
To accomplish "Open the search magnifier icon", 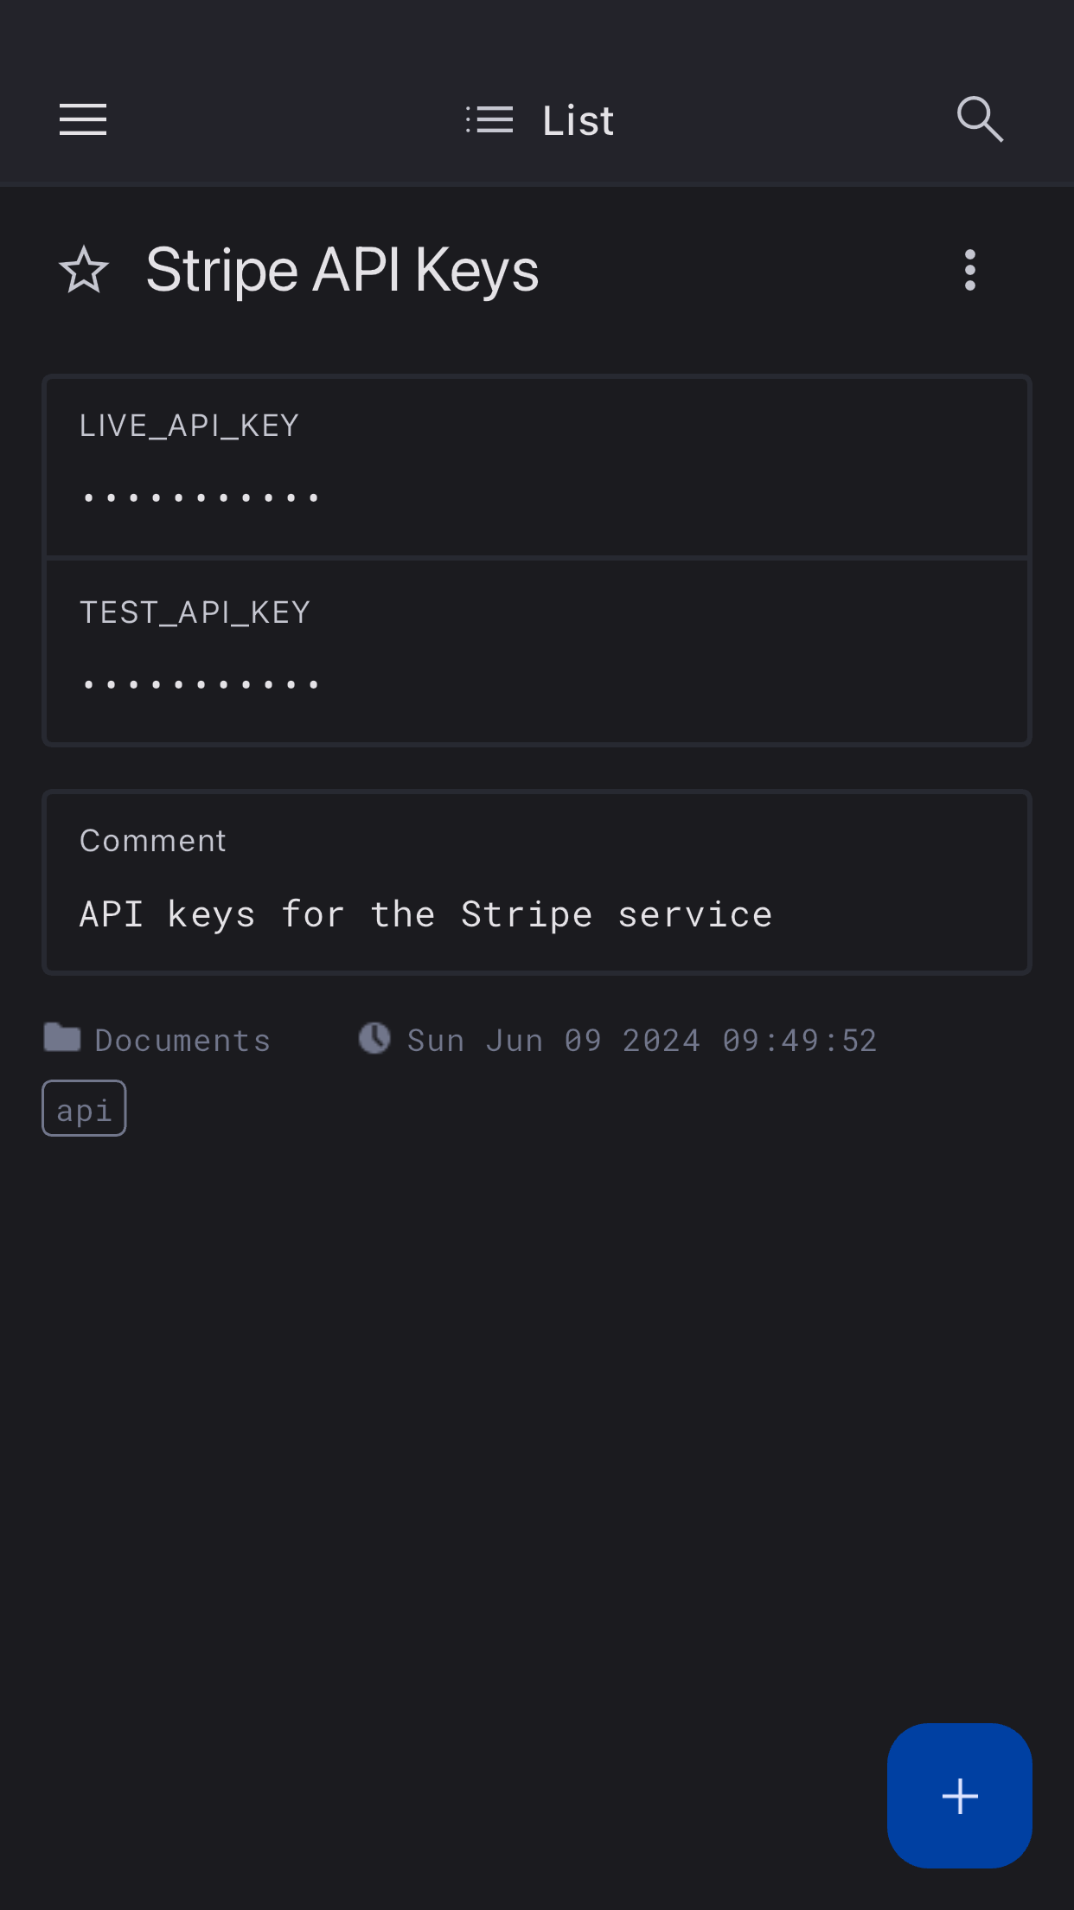I will click(980, 119).
